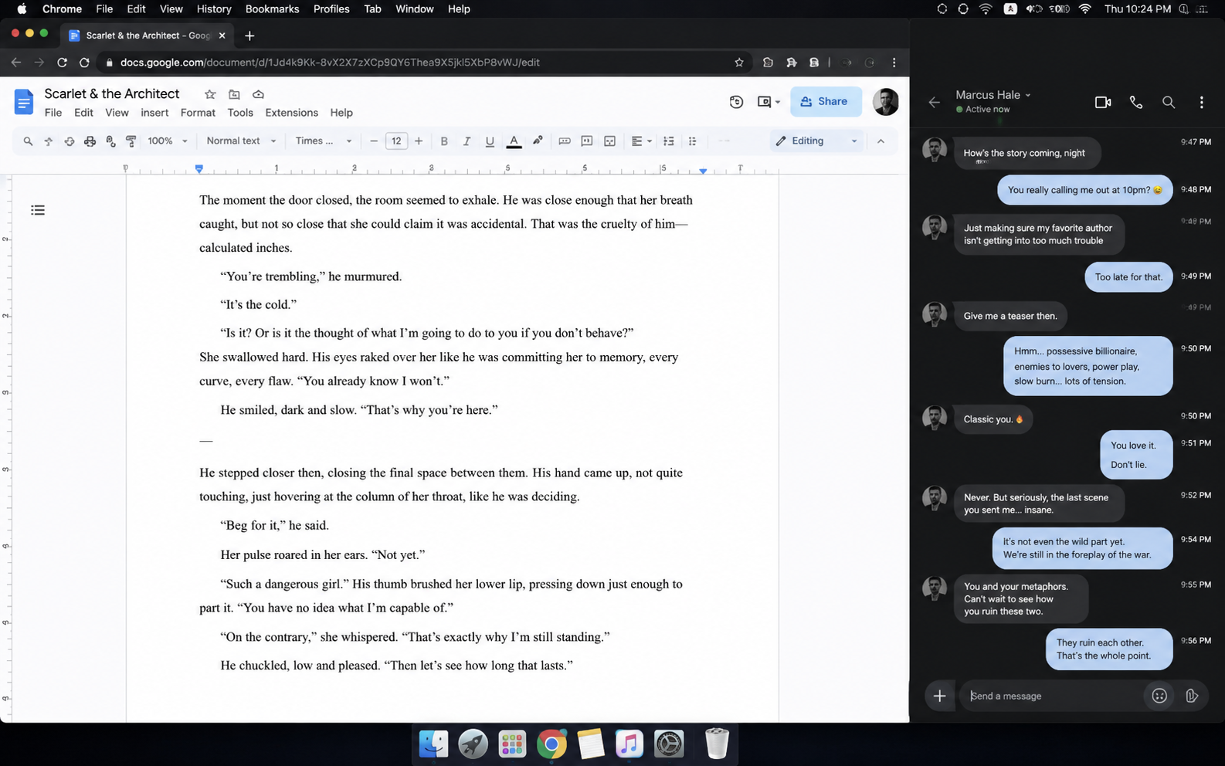Open the emoji picker in chat
This screenshot has width=1225, height=766.
coord(1159,696)
